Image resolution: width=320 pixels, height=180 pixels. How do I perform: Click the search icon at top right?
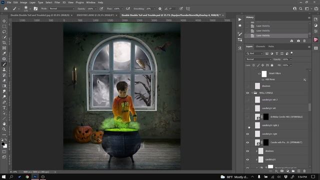(x=300, y=9)
